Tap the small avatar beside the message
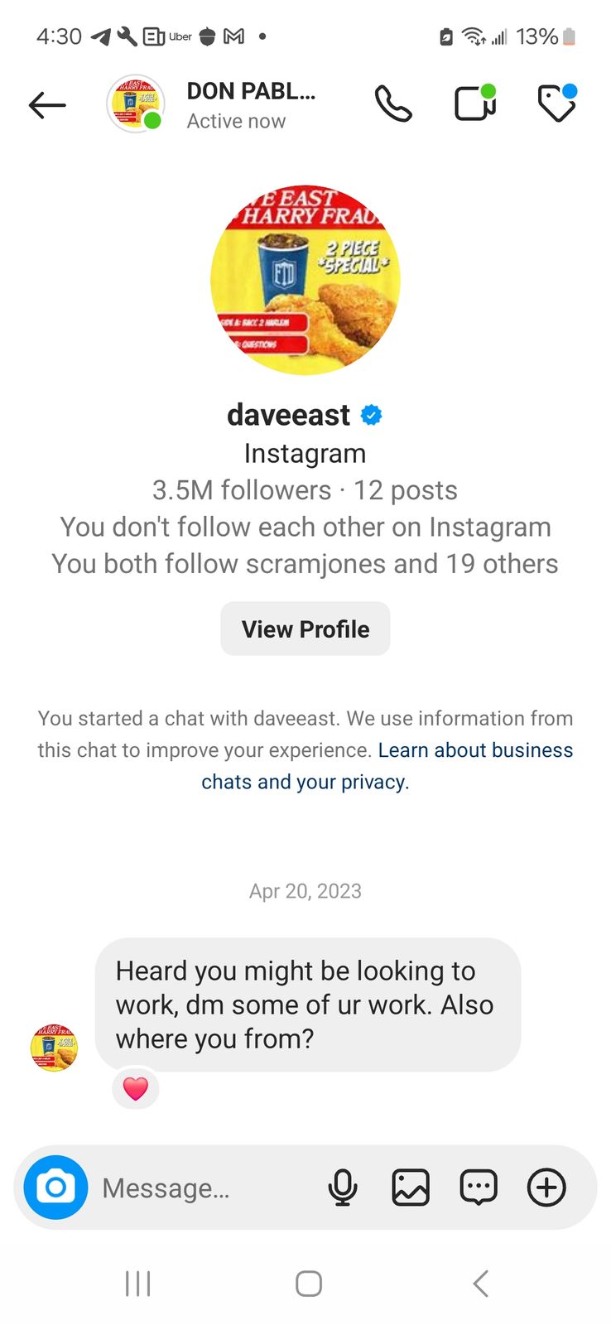The image size is (611, 1325). [x=55, y=1047]
